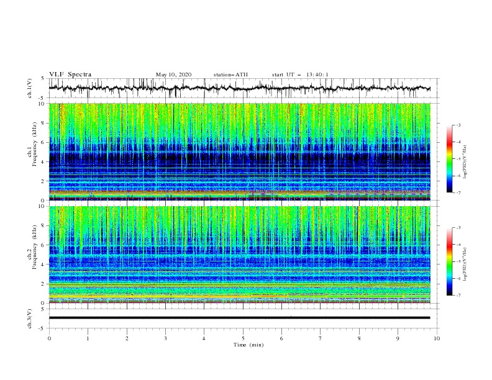Screen dimensions: 492x380
Task: Click time axis tick label "3"
Action: (x=165, y=338)
